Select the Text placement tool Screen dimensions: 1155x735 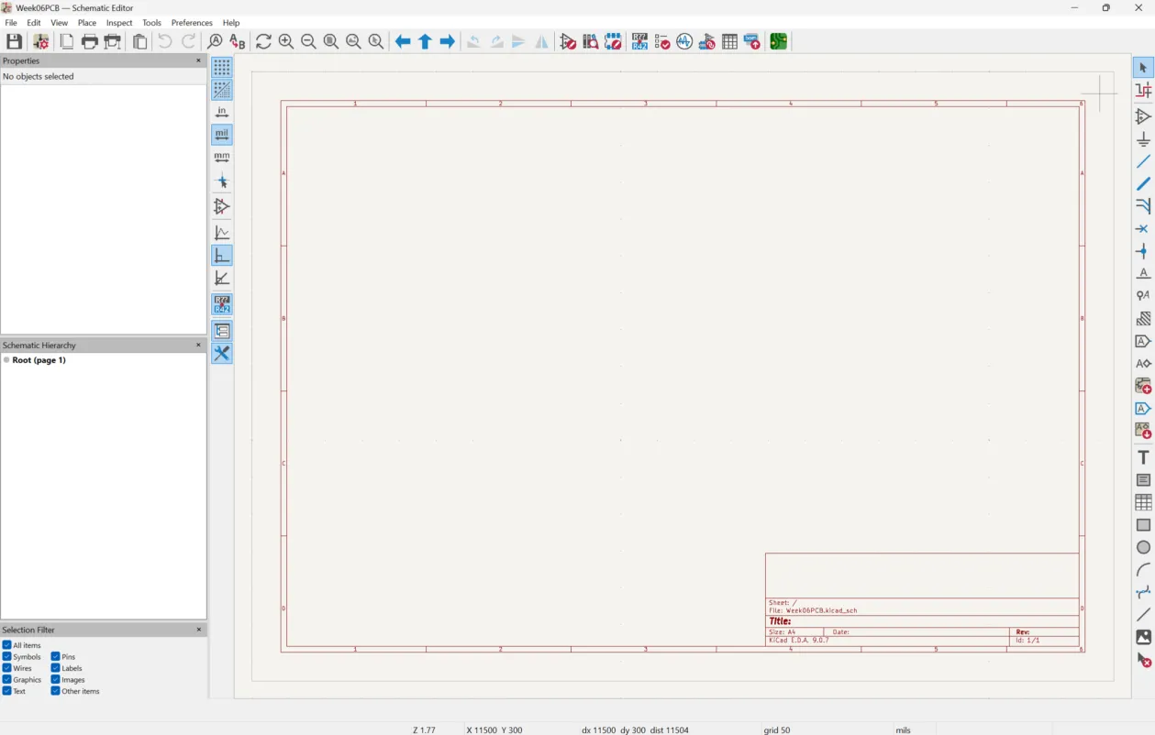(1141, 456)
